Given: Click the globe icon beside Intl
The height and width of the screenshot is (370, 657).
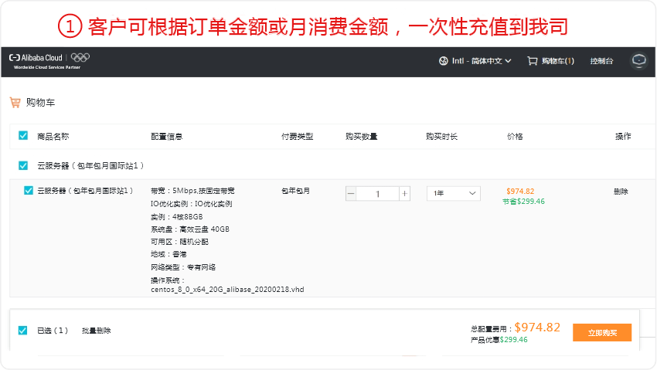Looking at the screenshot, I should pos(443,61).
